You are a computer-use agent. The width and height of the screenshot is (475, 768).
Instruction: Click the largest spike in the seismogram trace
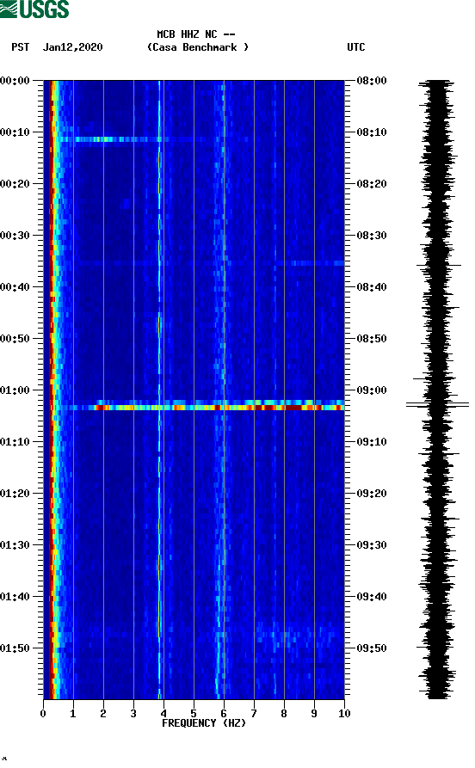click(x=437, y=404)
